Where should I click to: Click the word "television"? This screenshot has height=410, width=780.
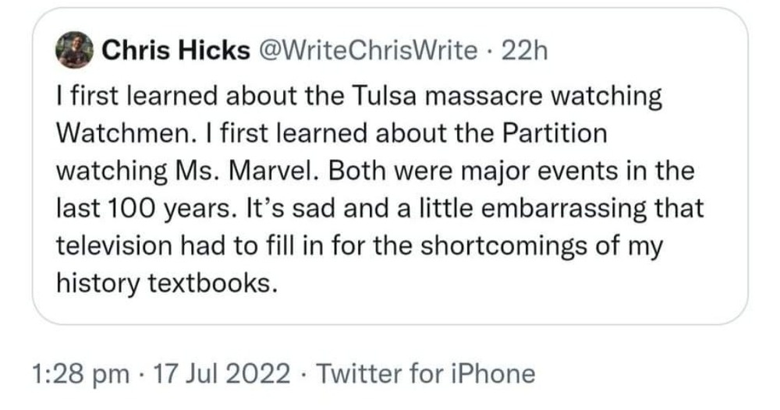click(114, 245)
